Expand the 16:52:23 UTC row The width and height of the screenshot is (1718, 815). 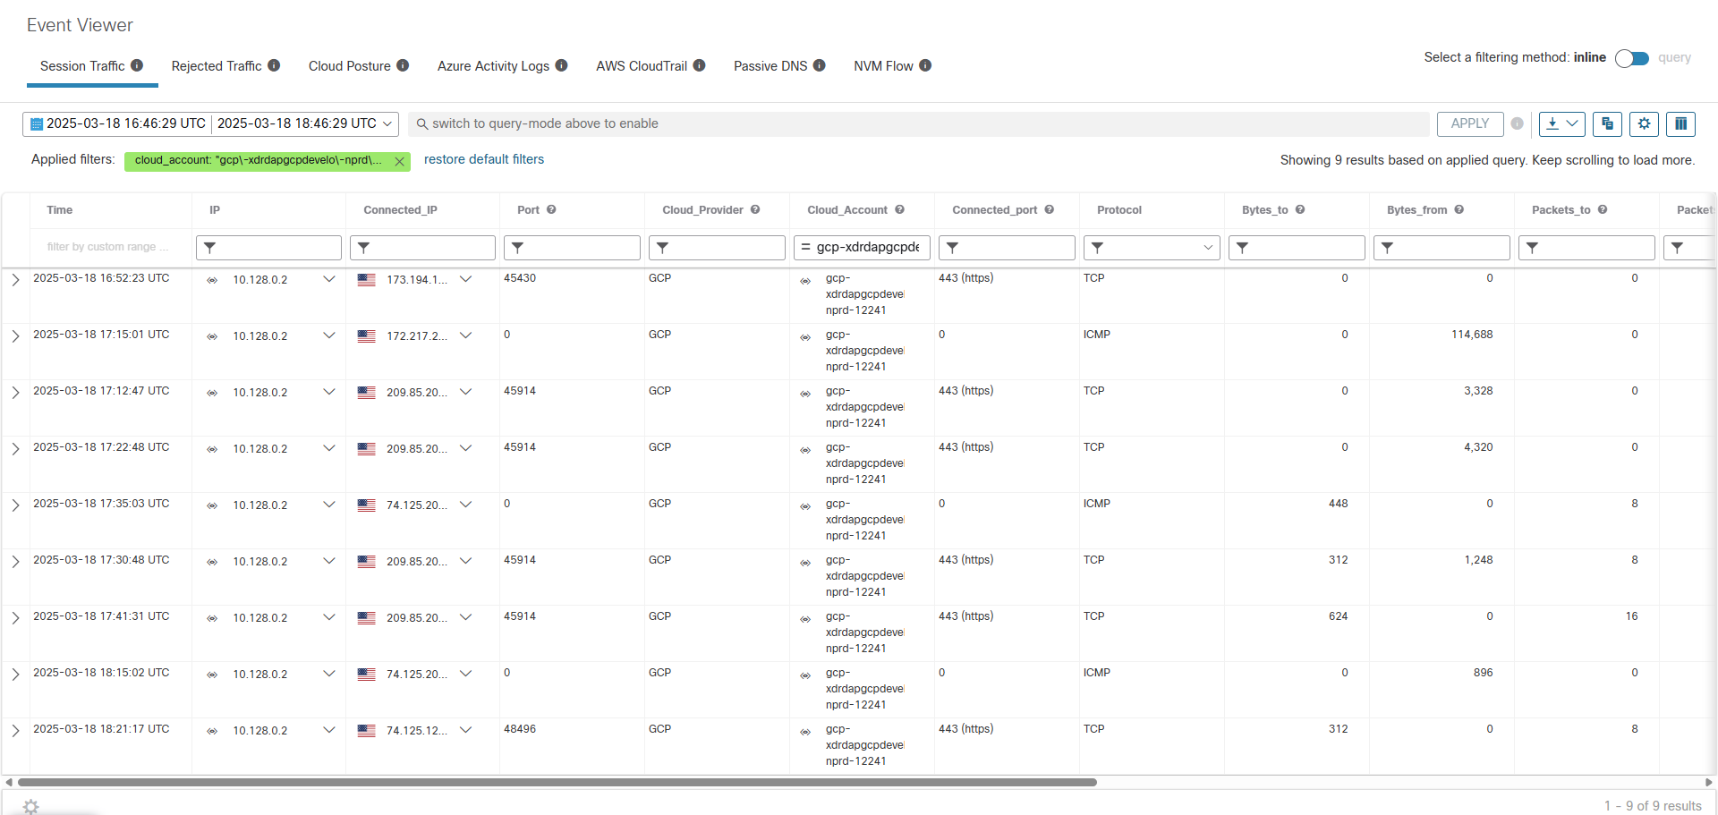pos(15,280)
